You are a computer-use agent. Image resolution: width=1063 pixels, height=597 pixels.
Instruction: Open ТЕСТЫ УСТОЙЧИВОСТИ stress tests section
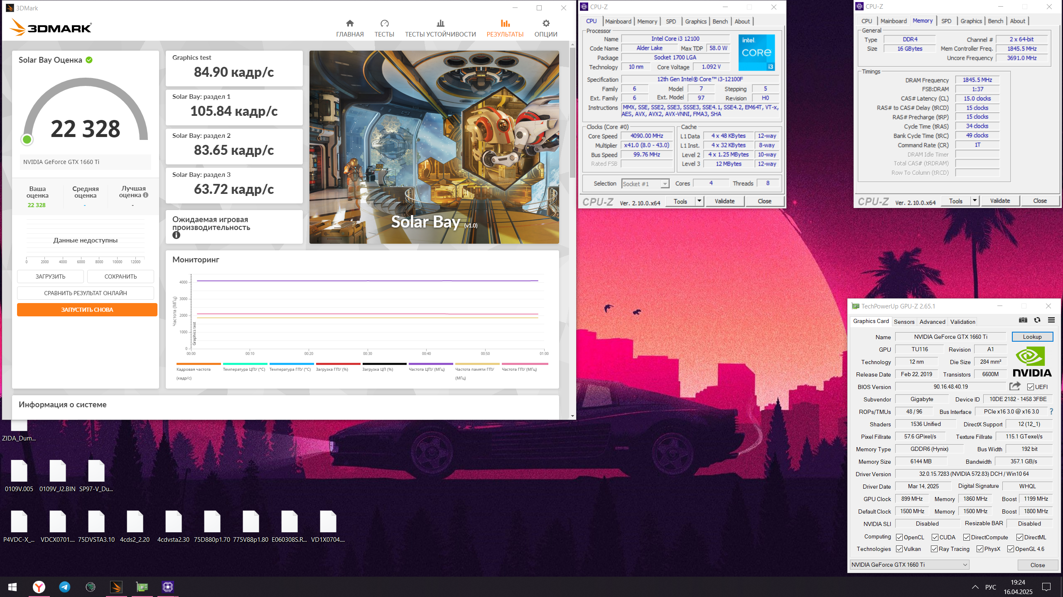(x=440, y=28)
